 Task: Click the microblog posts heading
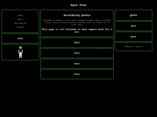(77, 15)
